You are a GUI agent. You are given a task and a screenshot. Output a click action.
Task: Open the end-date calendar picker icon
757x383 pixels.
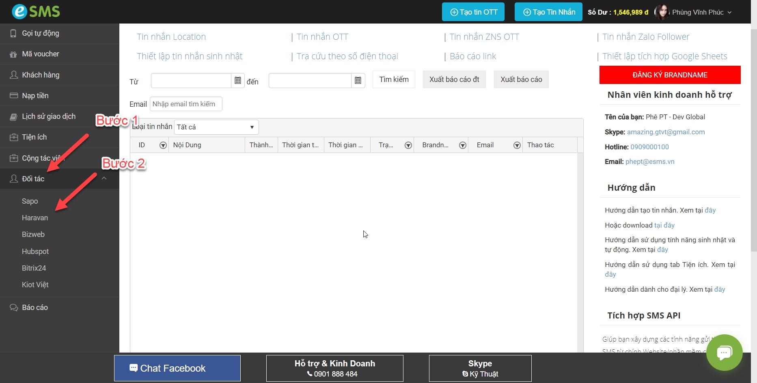point(358,80)
